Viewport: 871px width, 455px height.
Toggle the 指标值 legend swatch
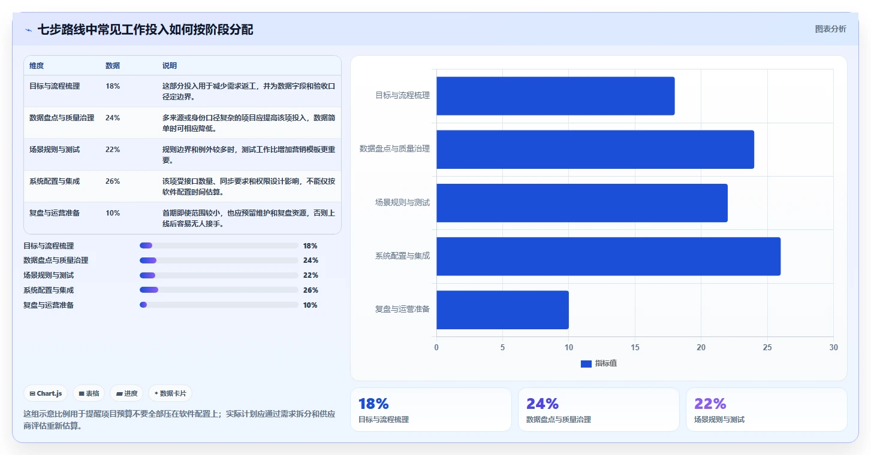coord(586,363)
